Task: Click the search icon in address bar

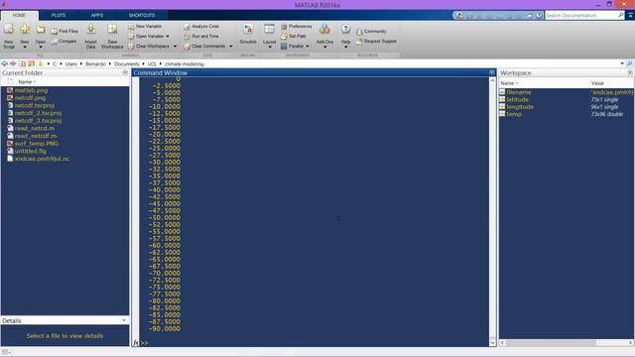Action: 629,63
